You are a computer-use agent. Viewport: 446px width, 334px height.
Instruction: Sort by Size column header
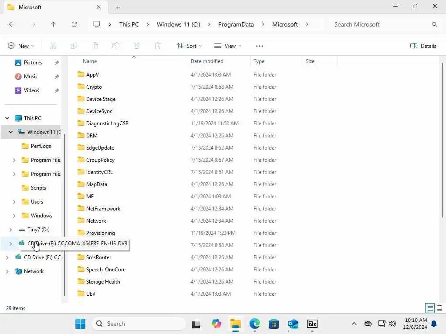click(320, 61)
